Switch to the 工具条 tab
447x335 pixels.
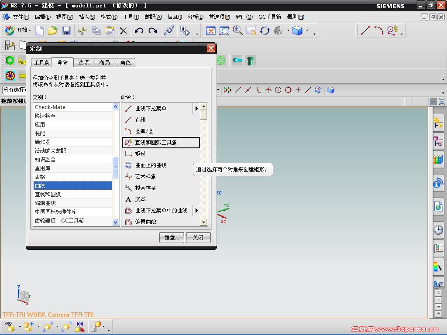pos(41,62)
